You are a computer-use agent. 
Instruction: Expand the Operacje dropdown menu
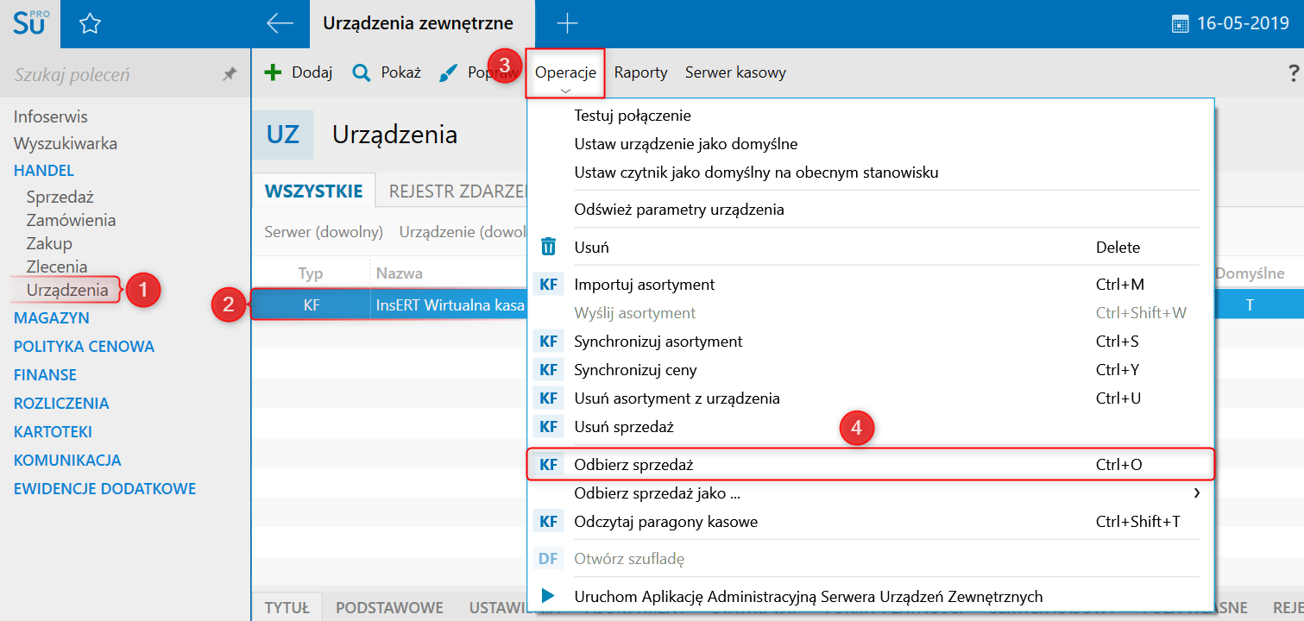565,73
